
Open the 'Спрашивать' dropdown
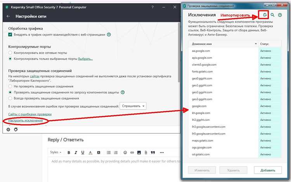(133, 106)
